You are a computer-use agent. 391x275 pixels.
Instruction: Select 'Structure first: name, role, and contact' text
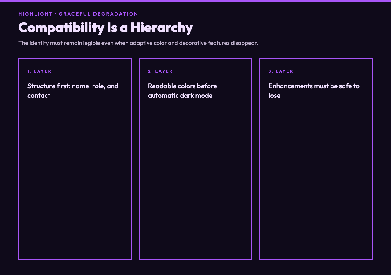[x=73, y=91]
